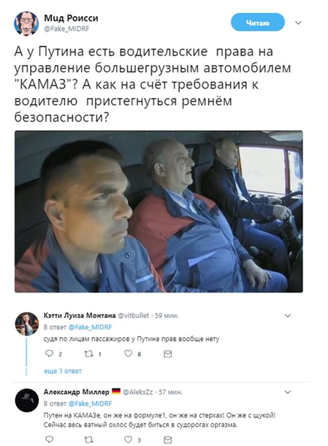Screen dimensions: 328x446
Task: Open Александр Миллер's dark avatar
Action: pyautogui.click(x=27, y=401)
